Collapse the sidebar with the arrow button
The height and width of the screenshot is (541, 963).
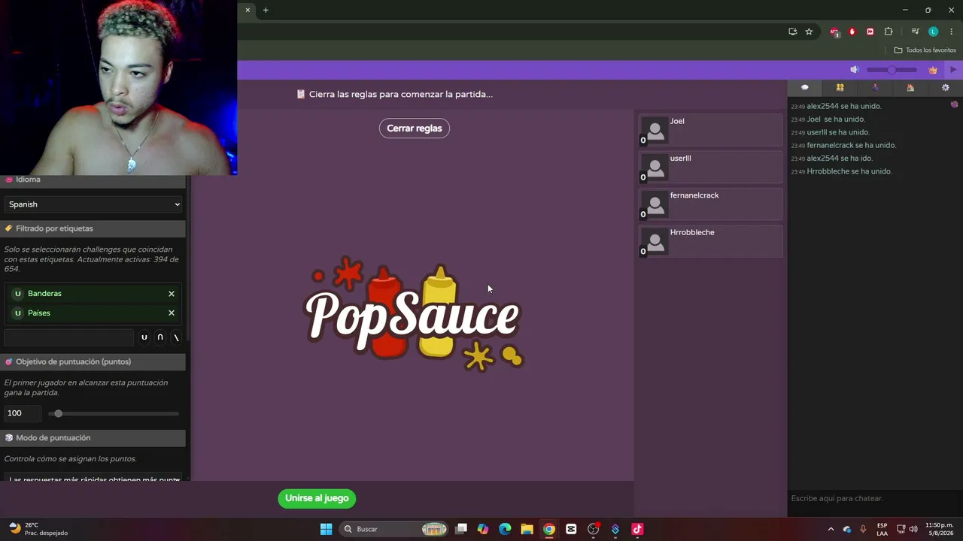pyautogui.click(x=953, y=70)
